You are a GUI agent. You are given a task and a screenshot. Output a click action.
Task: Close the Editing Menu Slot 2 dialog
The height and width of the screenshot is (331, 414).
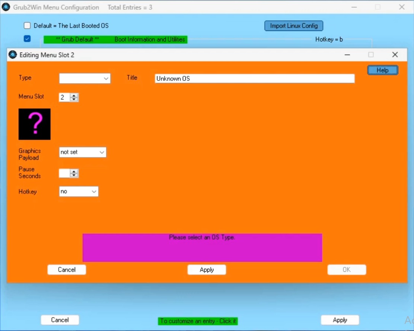click(x=395, y=55)
